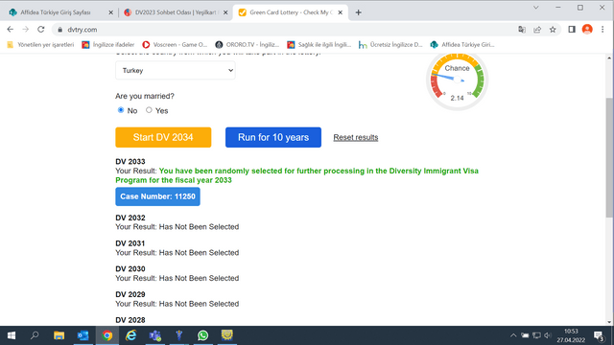This screenshot has width=614, height=345.
Task: Share this page via the share icon
Action: (537, 30)
